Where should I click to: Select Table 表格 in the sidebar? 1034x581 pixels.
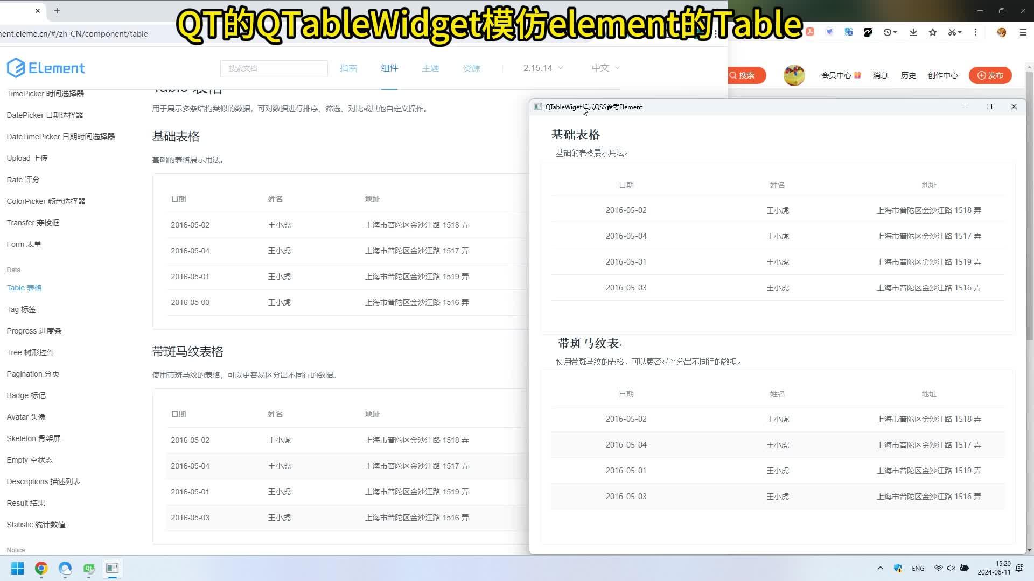[x=24, y=288]
